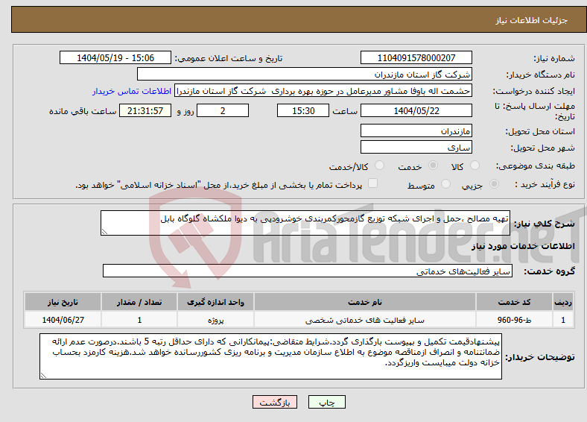Click the اطلاعات خدمات مورد نیاز section heading
This screenshot has width=587, height=422.
(523, 246)
